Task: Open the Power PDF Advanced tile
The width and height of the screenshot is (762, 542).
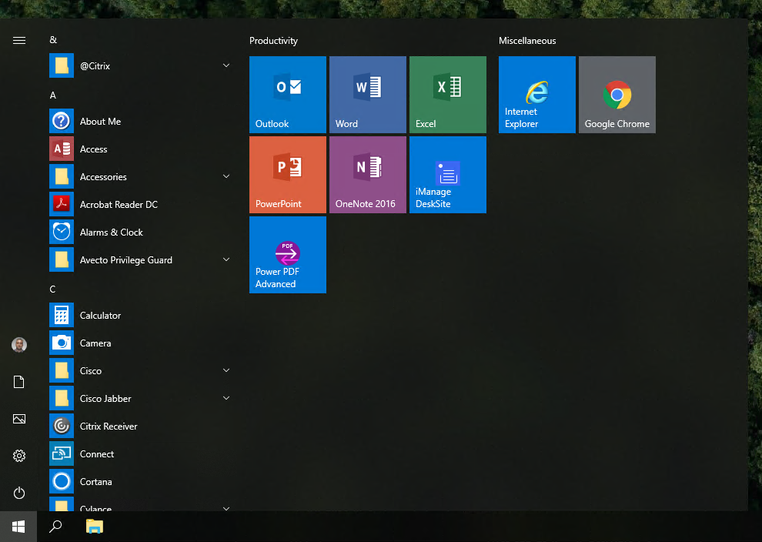Action: 288,255
